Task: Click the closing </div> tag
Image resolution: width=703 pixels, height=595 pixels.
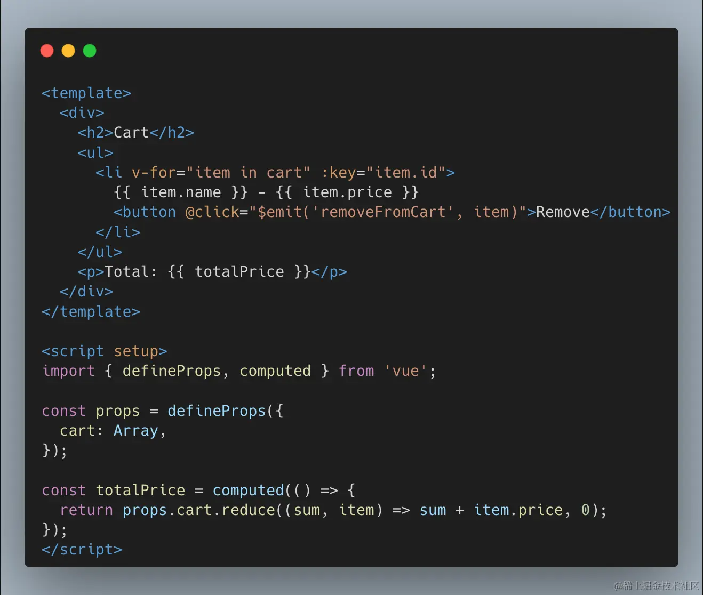Action: pos(86,292)
